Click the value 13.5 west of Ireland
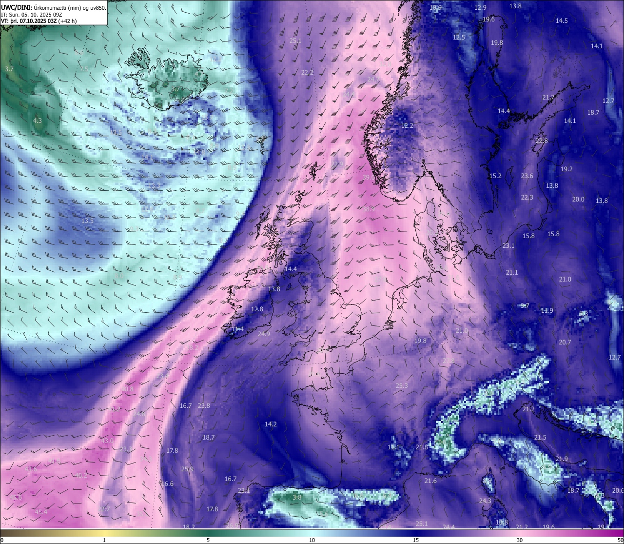624x544 pixels. point(87,221)
